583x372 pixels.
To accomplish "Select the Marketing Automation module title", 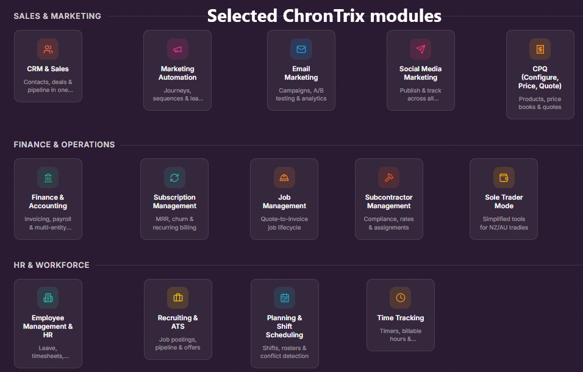I will 177,73.
